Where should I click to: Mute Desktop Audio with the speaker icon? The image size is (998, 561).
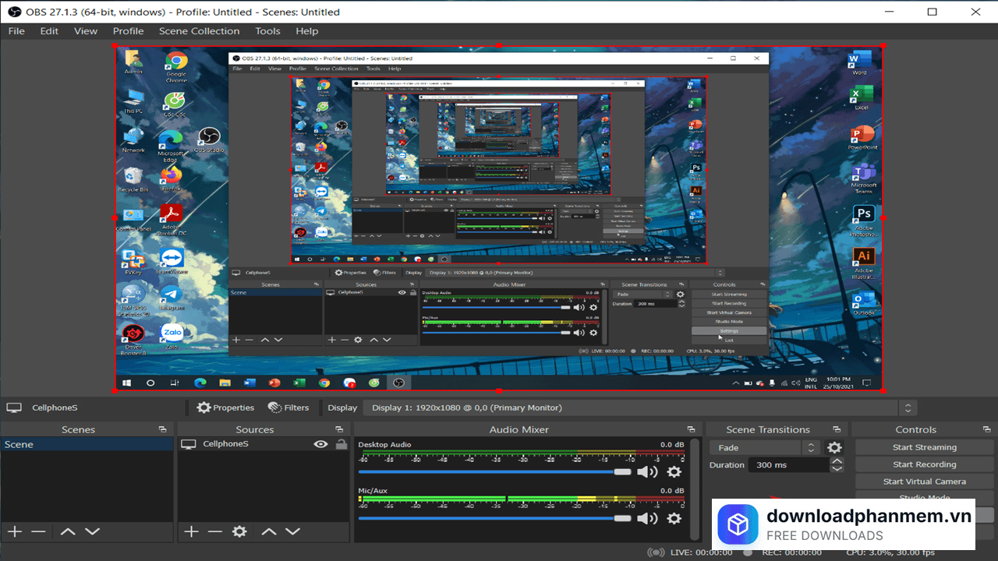tap(647, 471)
